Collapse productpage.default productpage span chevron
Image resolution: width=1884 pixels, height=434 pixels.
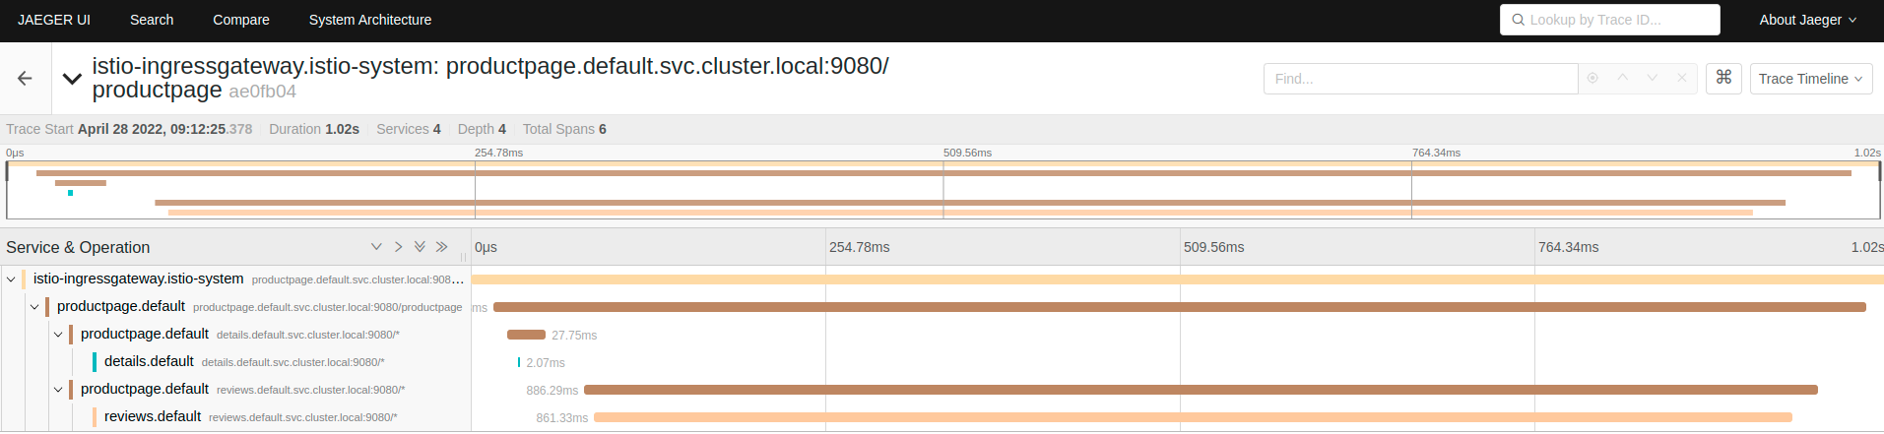click(x=34, y=307)
